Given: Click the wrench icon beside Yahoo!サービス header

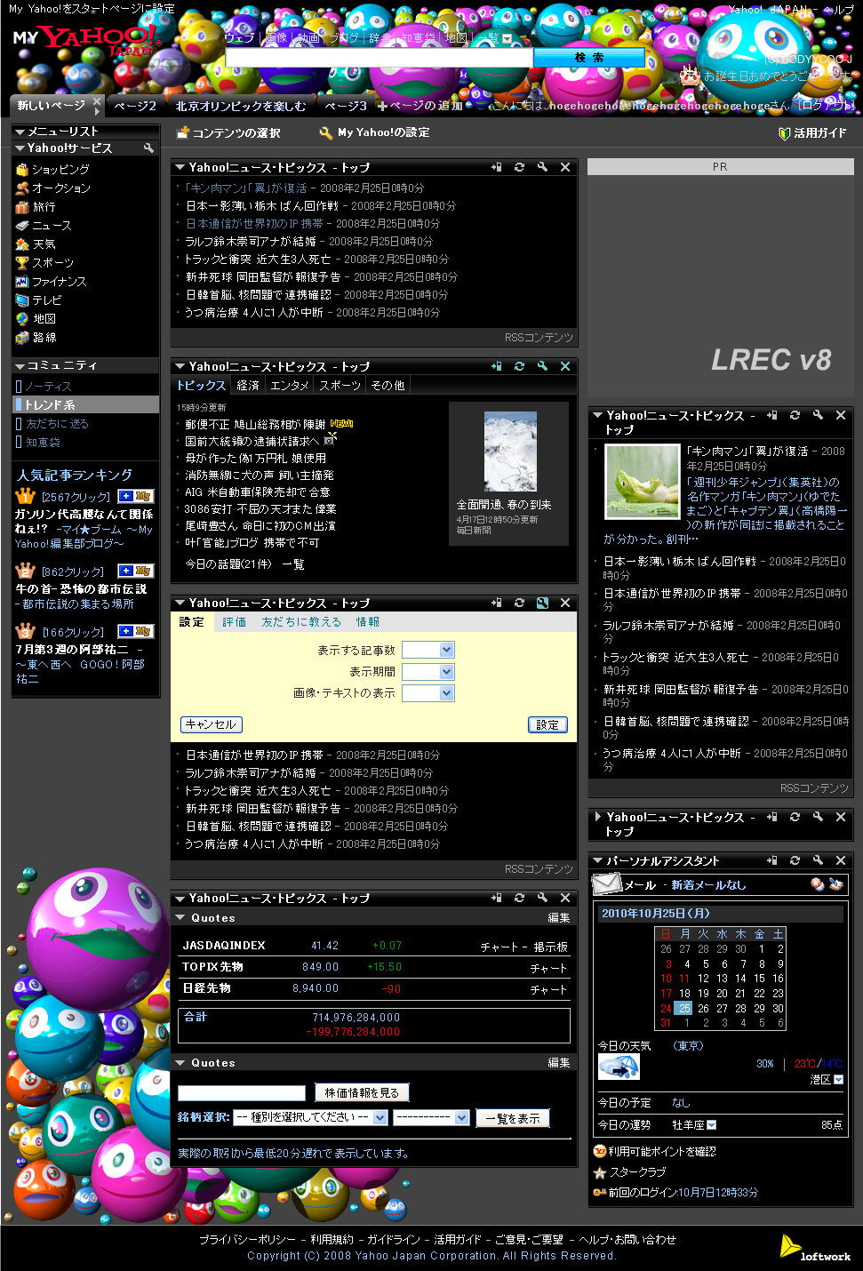Looking at the screenshot, I should pyautogui.click(x=148, y=148).
